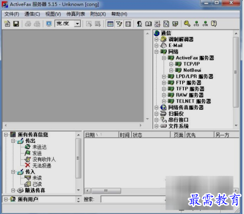
Task: Select the 调制解调器 tree node
Action: click(181, 39)
